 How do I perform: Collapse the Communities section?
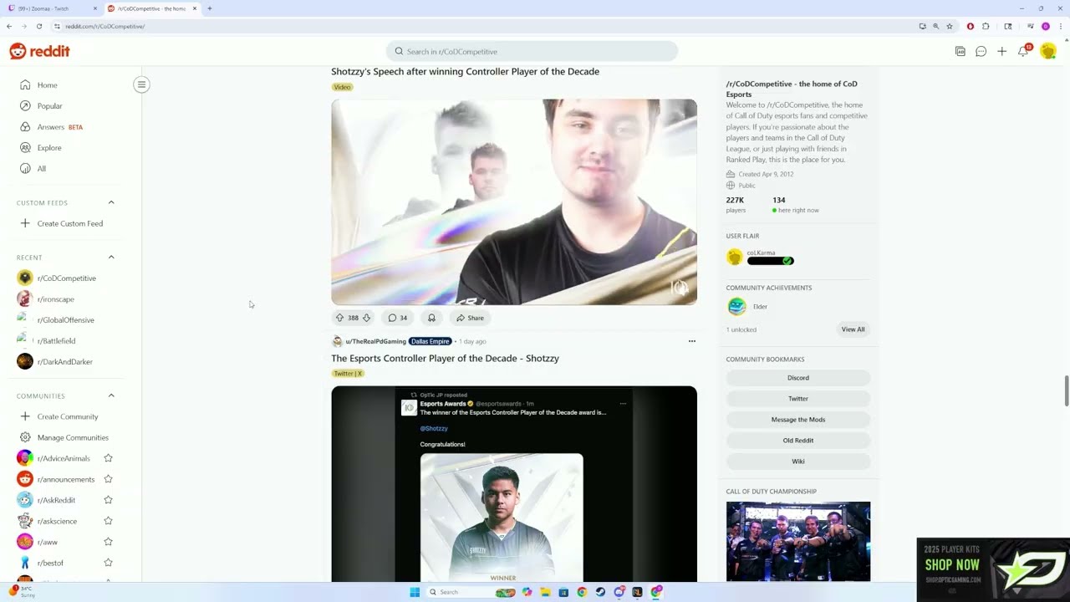coord(111,395)
